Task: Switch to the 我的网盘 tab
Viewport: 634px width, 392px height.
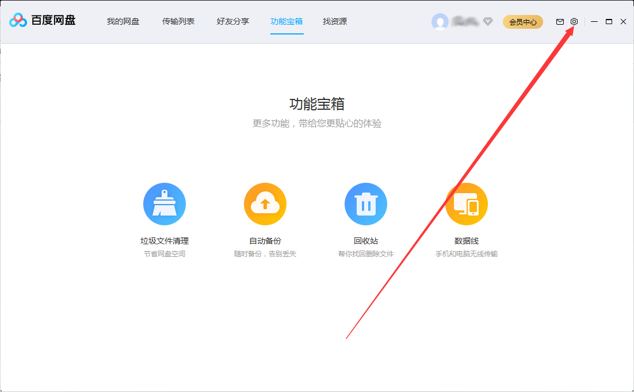Action: pos(123,21)
